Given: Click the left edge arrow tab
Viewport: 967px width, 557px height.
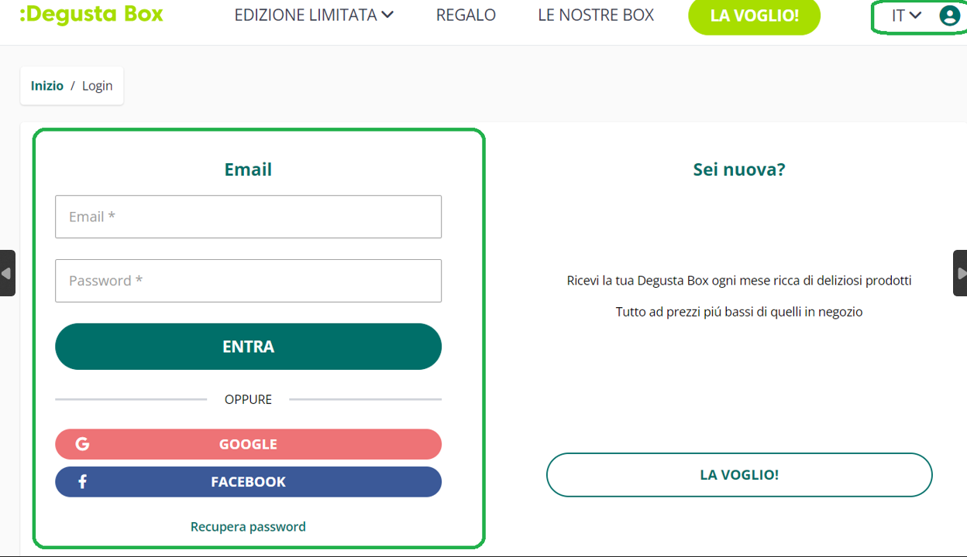Looking at the screenshot, I should pos(7,273).
